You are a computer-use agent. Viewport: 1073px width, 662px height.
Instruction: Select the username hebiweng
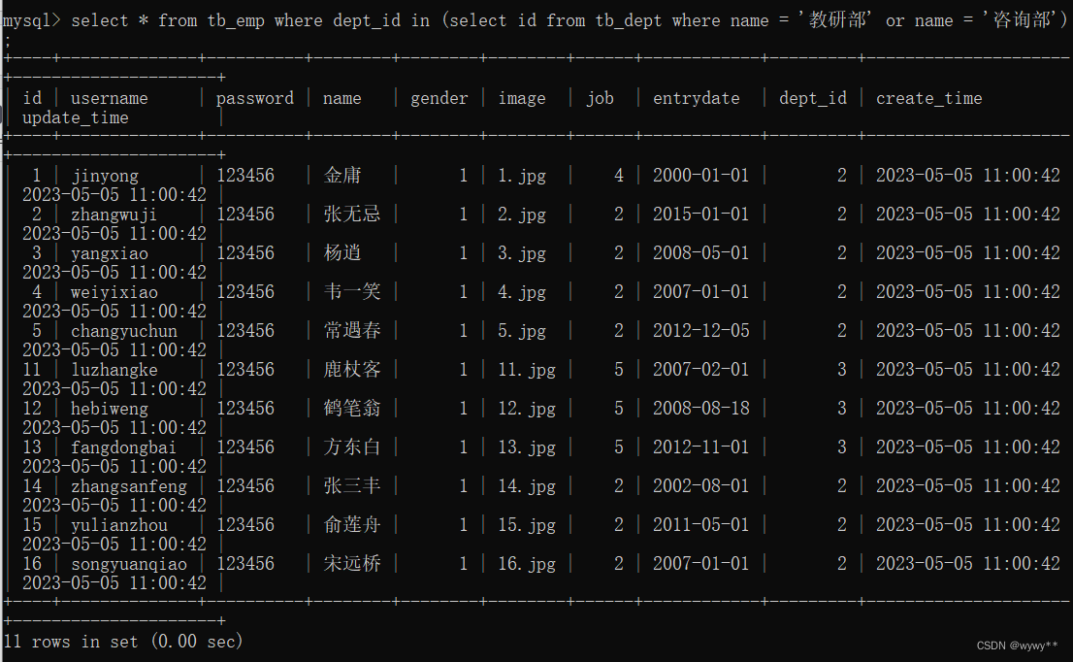tap(110, 409)
